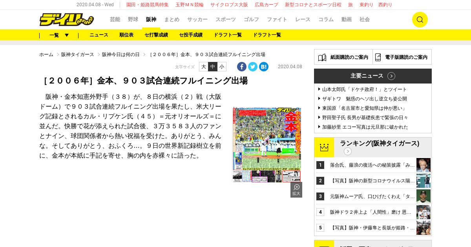Open rank 3 元阪神ムーア氏 article

pyautogui.click(x=372, y=196)
